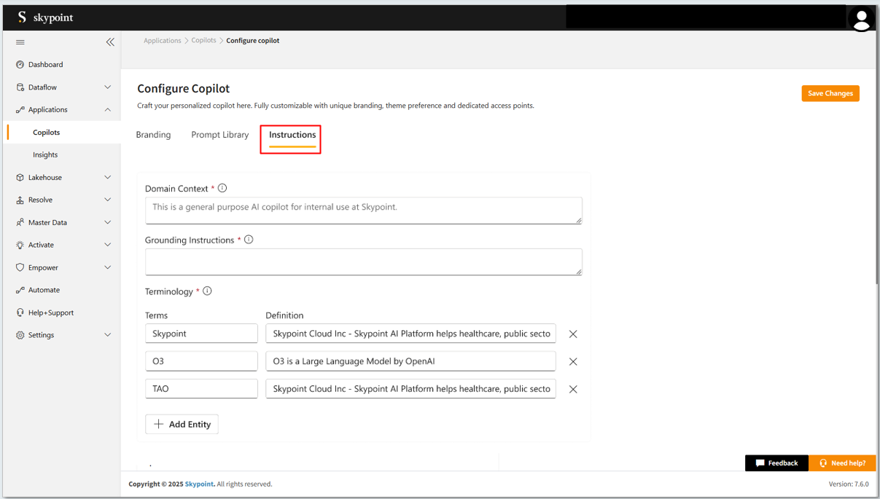Remove the TAO term row

573,389
